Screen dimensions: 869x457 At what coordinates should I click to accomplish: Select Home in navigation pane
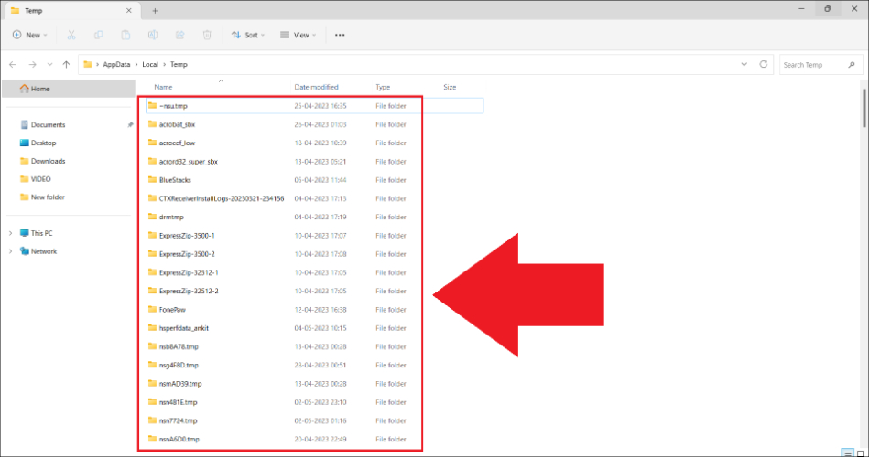pyautogui.click(x=69, y=89)
